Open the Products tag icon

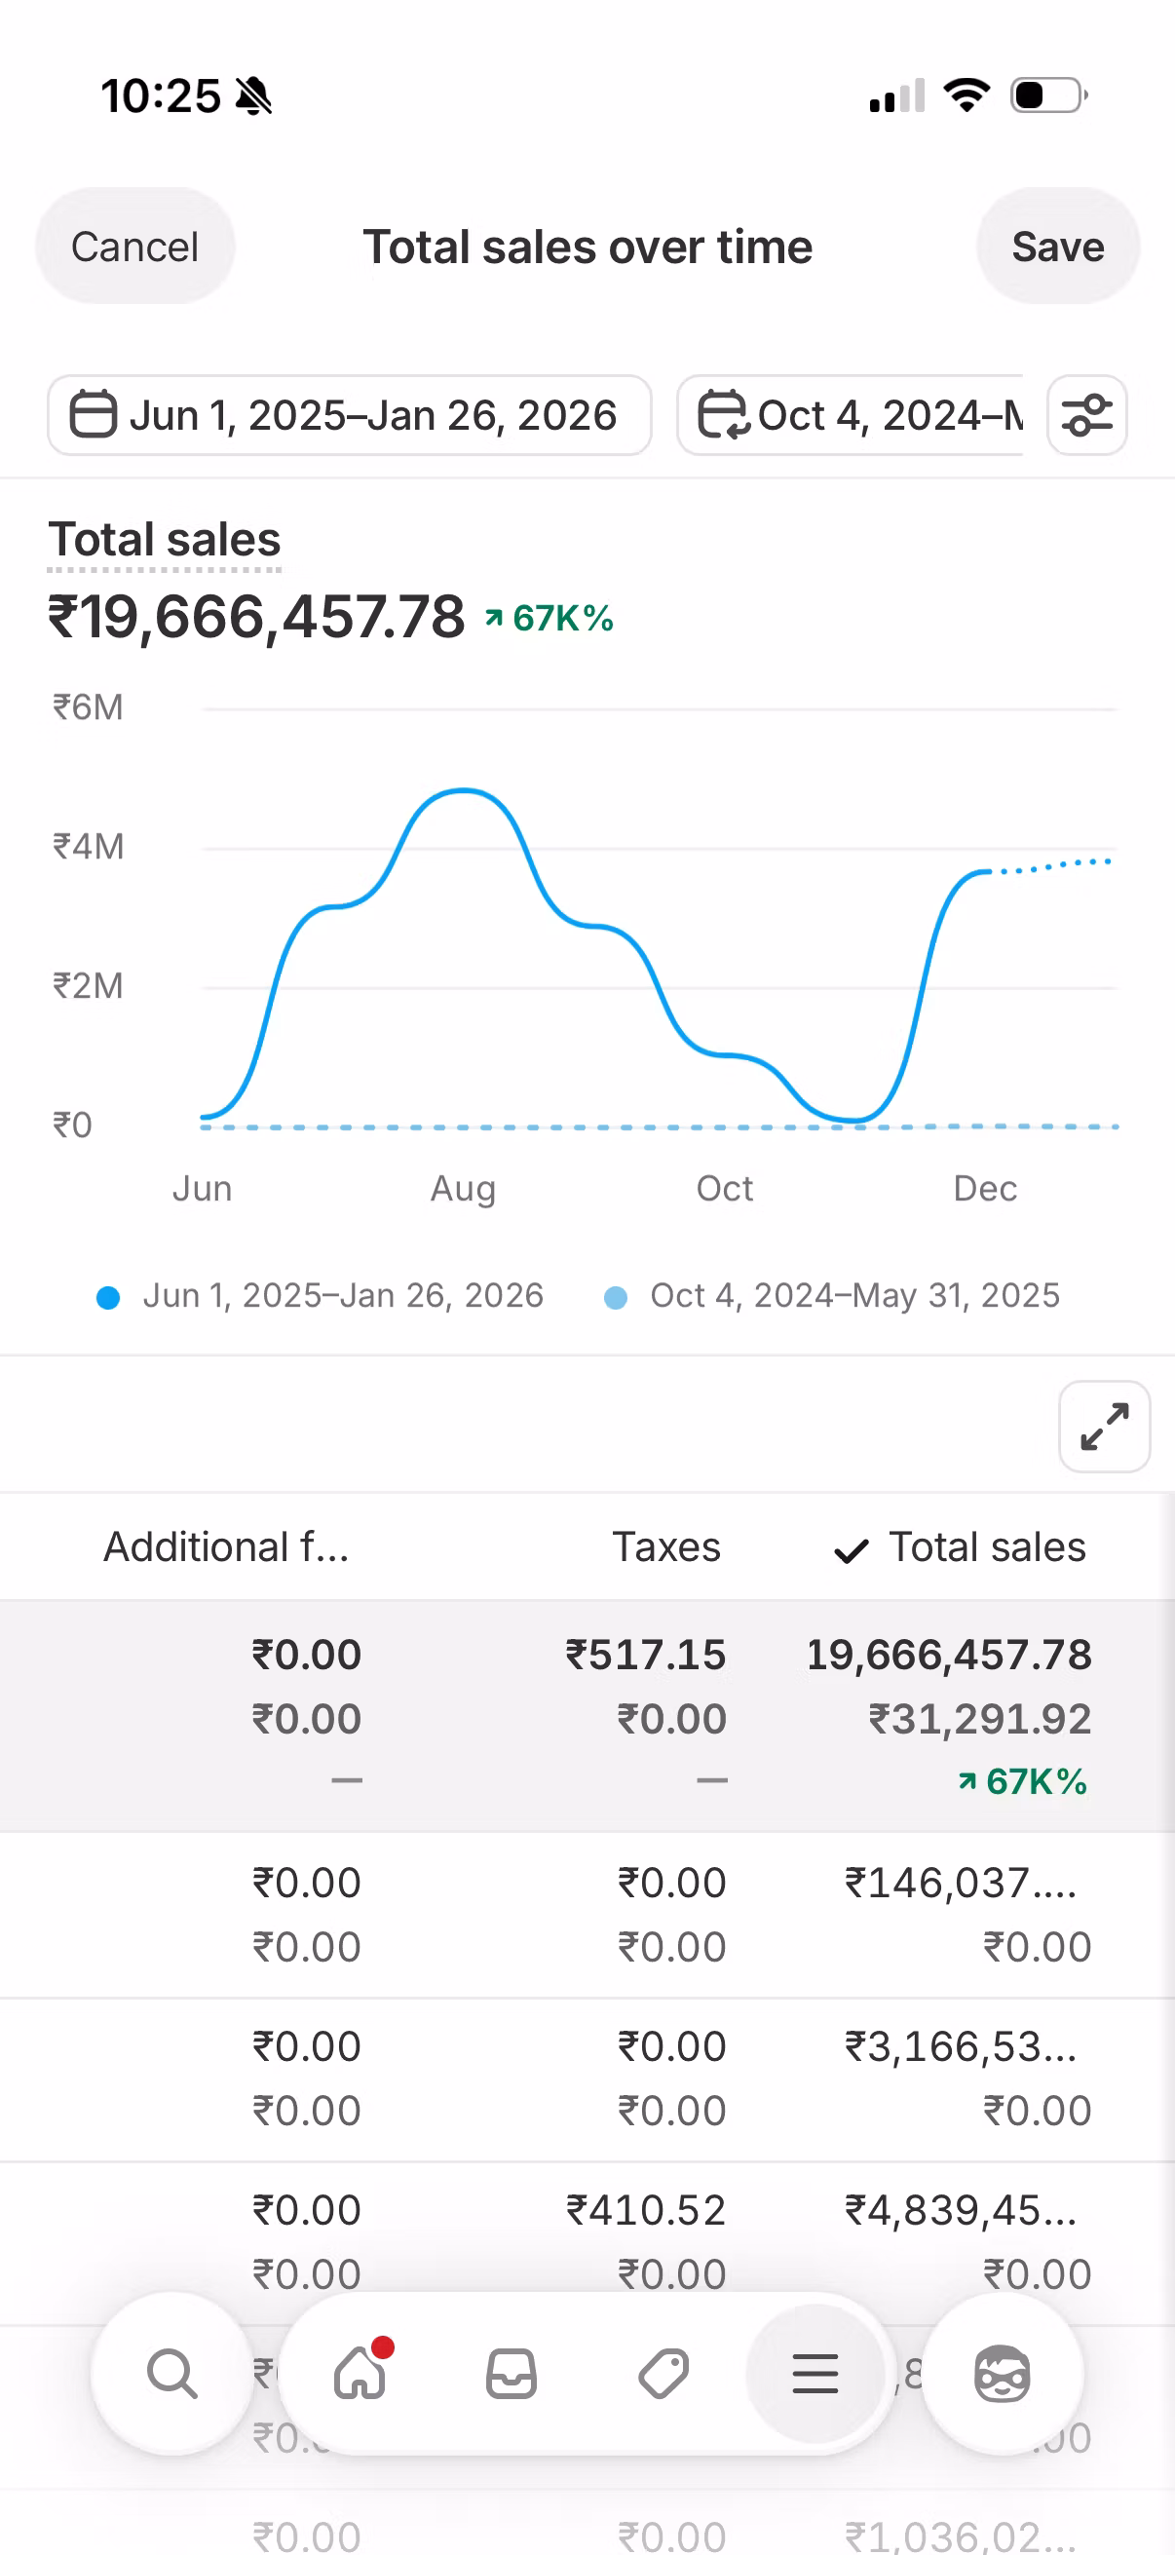[663, 2374]
